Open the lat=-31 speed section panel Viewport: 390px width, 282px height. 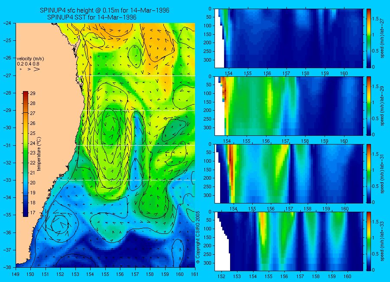[289, 174]
